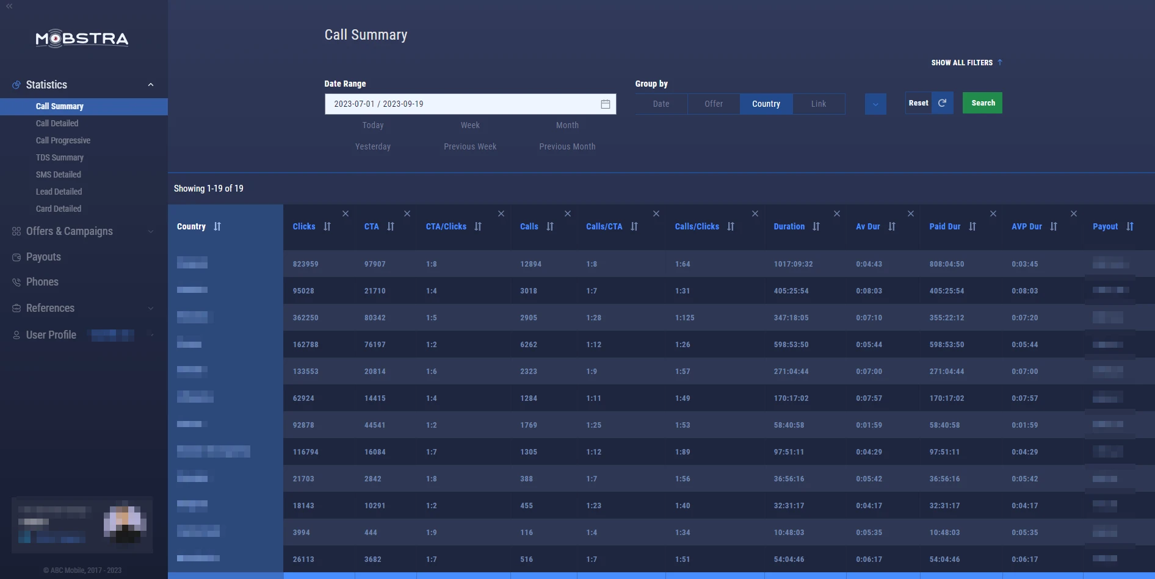
Task: Collapse the Statistics section
Action: pyautogui.click(x=151, y=85)
